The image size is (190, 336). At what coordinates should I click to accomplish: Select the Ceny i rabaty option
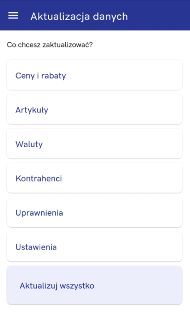click(94, 75)
